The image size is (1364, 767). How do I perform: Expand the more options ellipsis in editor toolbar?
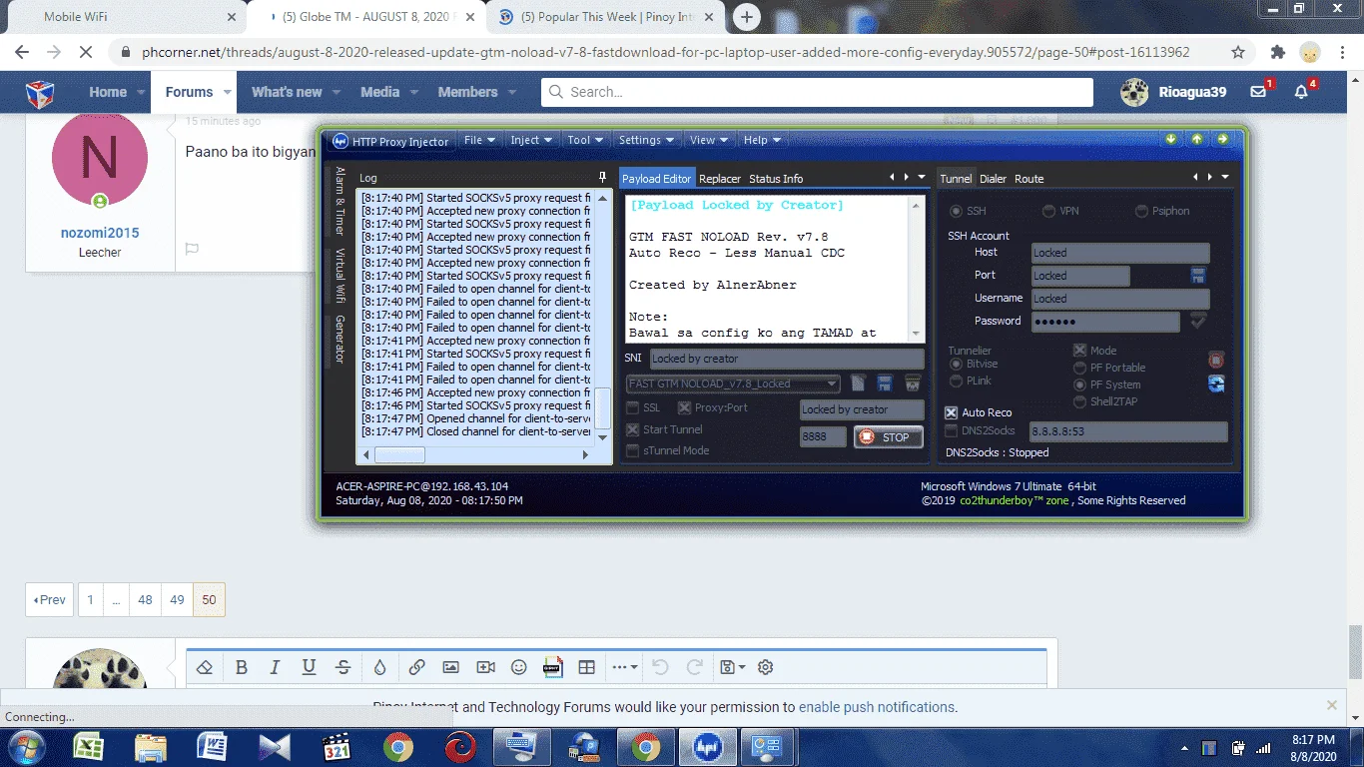[625, 667]
